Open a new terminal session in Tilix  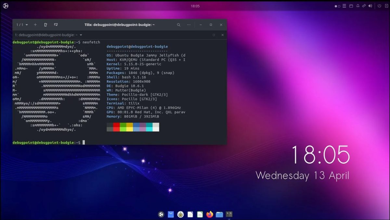pyautogui.click(x=35, y=25)
